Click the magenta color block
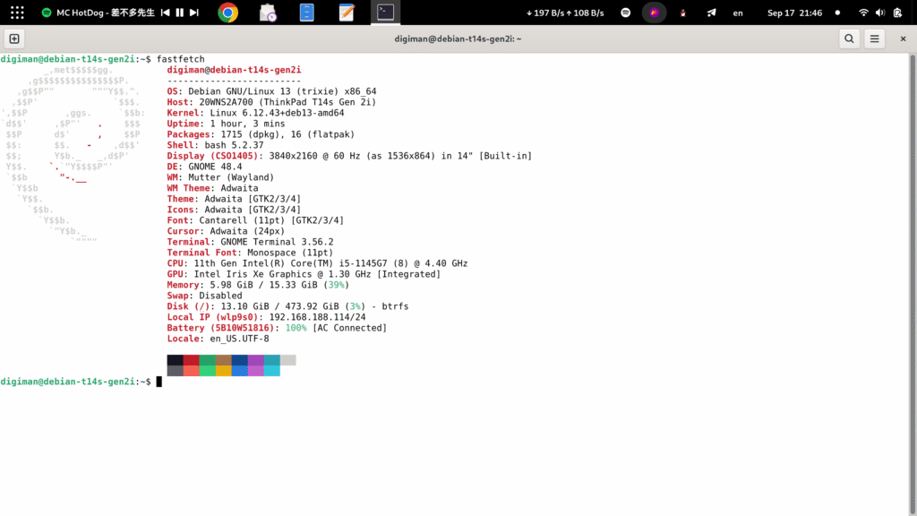The image size is (917, 516). pos(255,360)
